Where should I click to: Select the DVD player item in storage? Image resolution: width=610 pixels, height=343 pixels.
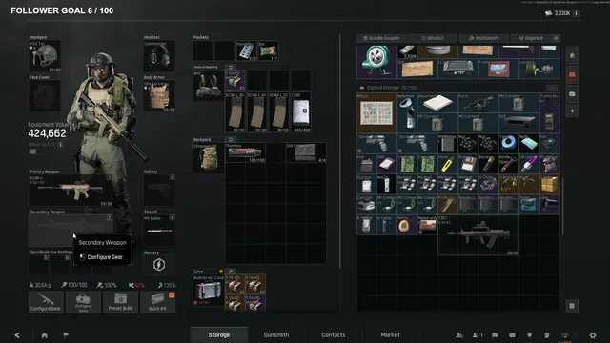(x=518, y=123)
